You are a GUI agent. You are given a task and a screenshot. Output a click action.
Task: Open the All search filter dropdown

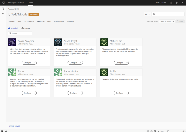click(x=147, y=14)
